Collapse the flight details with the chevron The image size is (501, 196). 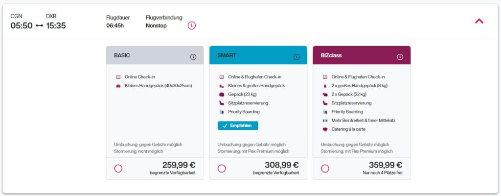(479, 21)
